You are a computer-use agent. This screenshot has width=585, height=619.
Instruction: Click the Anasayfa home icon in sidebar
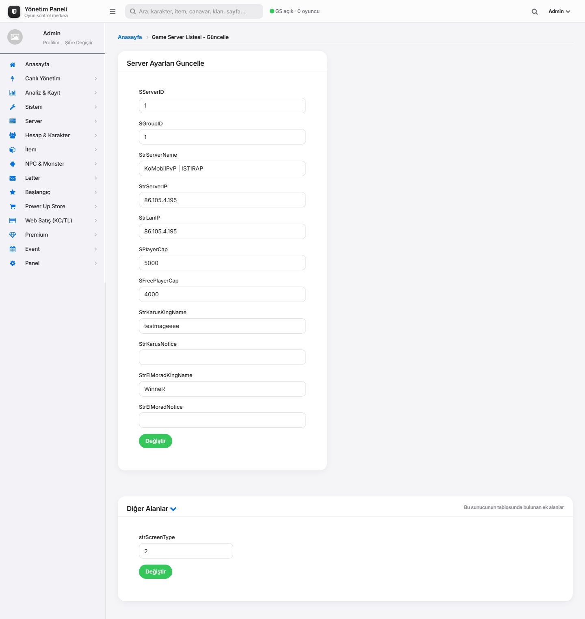[13, 65]
